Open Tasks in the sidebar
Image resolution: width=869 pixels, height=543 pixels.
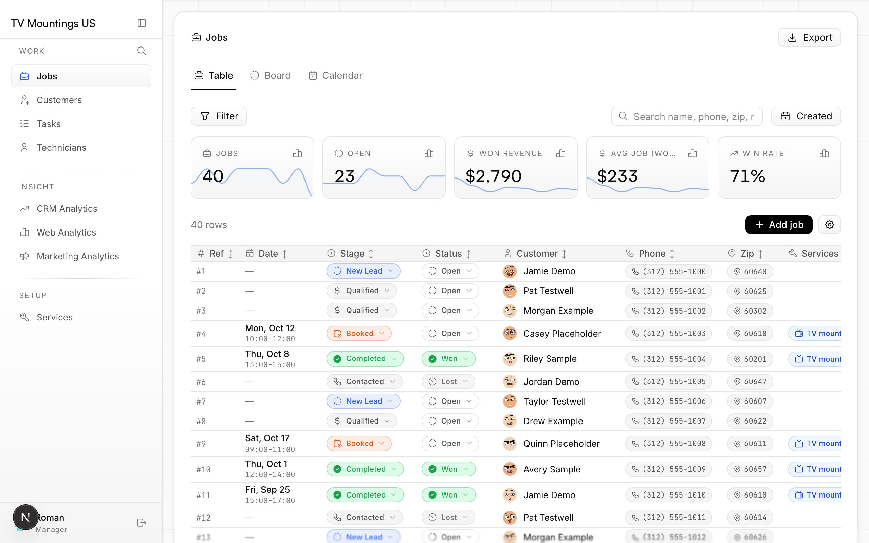coord(81,124)
